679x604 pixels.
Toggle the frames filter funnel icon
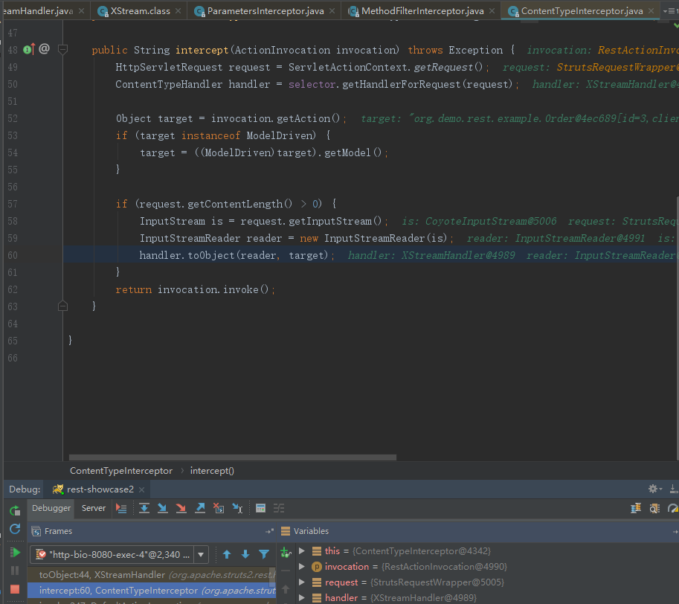(x=263, y=554)
